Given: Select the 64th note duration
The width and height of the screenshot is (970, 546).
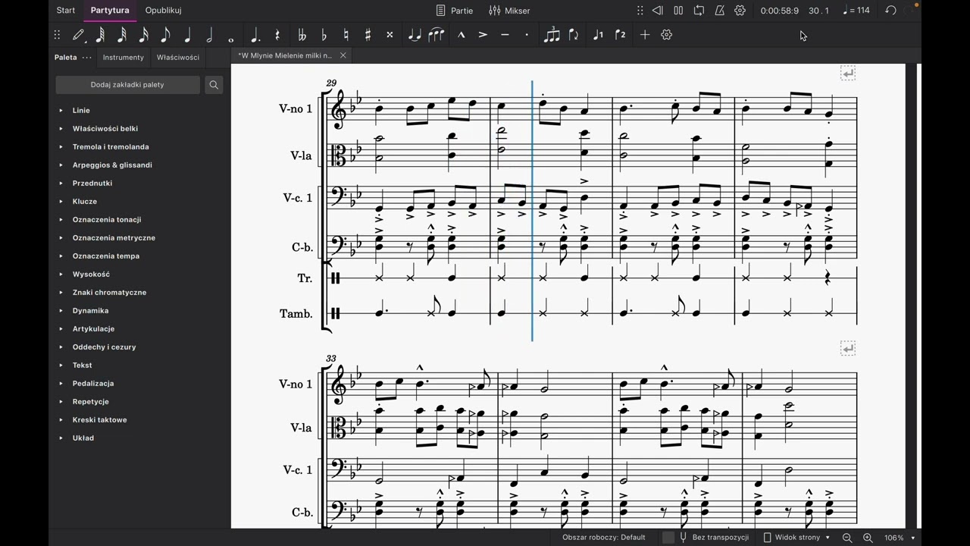Looking at the screenshot, I should coord(100,35).
